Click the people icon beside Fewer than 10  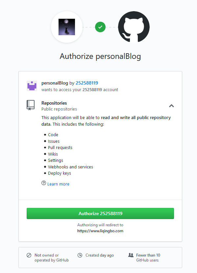131,255
